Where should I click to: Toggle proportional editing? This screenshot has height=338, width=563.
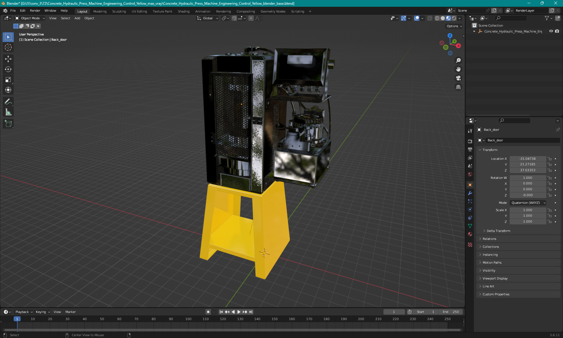[x=251, y=18]
